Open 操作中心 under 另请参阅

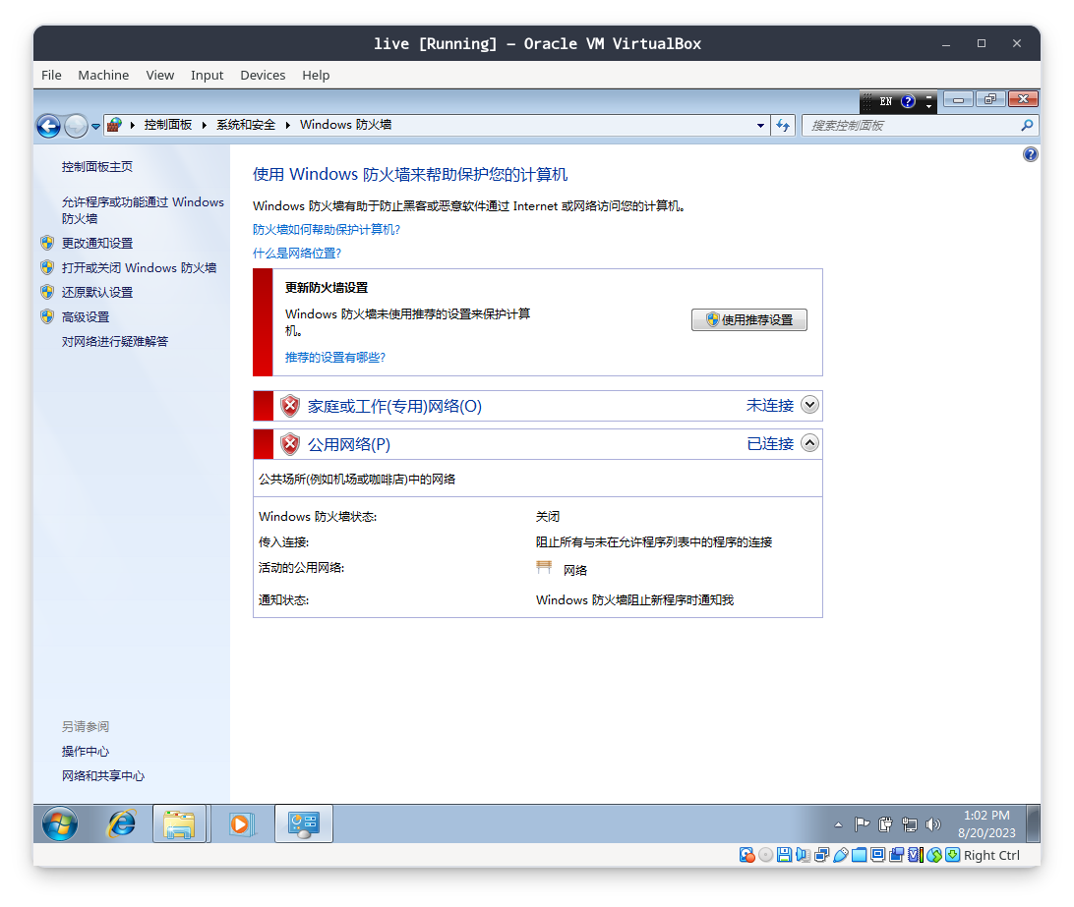pos(86,751)
